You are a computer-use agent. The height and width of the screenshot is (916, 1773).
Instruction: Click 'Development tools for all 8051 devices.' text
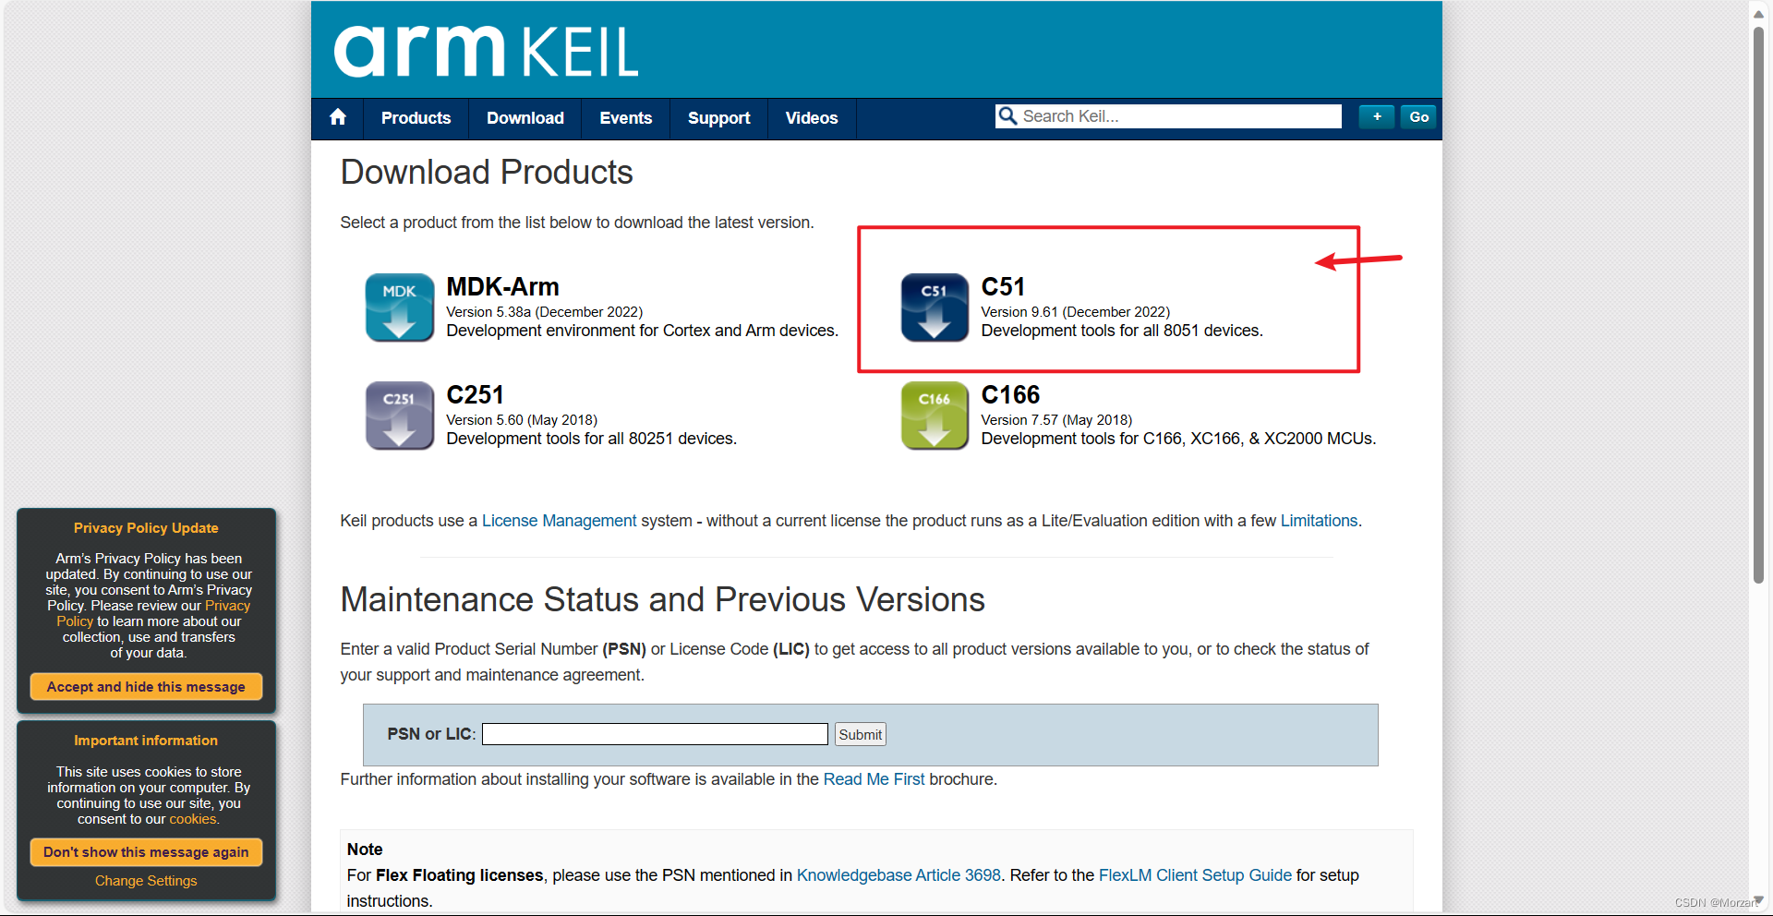(1122, 331)
